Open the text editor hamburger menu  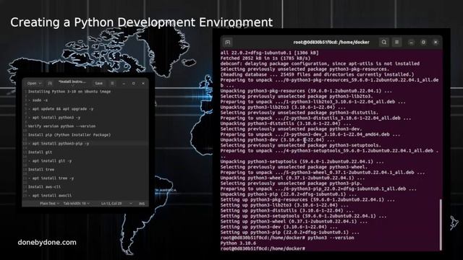click(112, 84)
